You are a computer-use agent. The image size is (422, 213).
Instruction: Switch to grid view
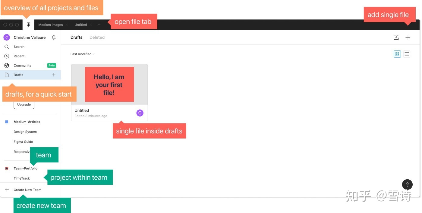click(397, 54)
